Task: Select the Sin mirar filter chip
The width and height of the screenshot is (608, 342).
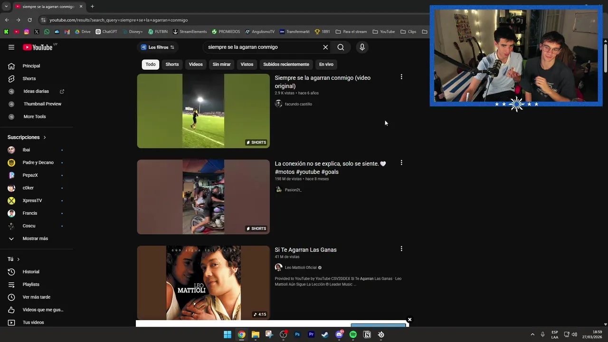Action: [x=221, y=64]
